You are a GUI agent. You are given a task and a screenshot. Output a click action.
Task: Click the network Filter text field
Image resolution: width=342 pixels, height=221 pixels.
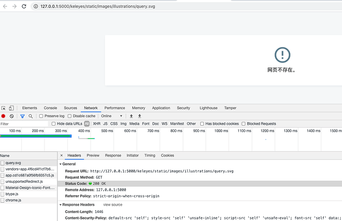point(24,124)
